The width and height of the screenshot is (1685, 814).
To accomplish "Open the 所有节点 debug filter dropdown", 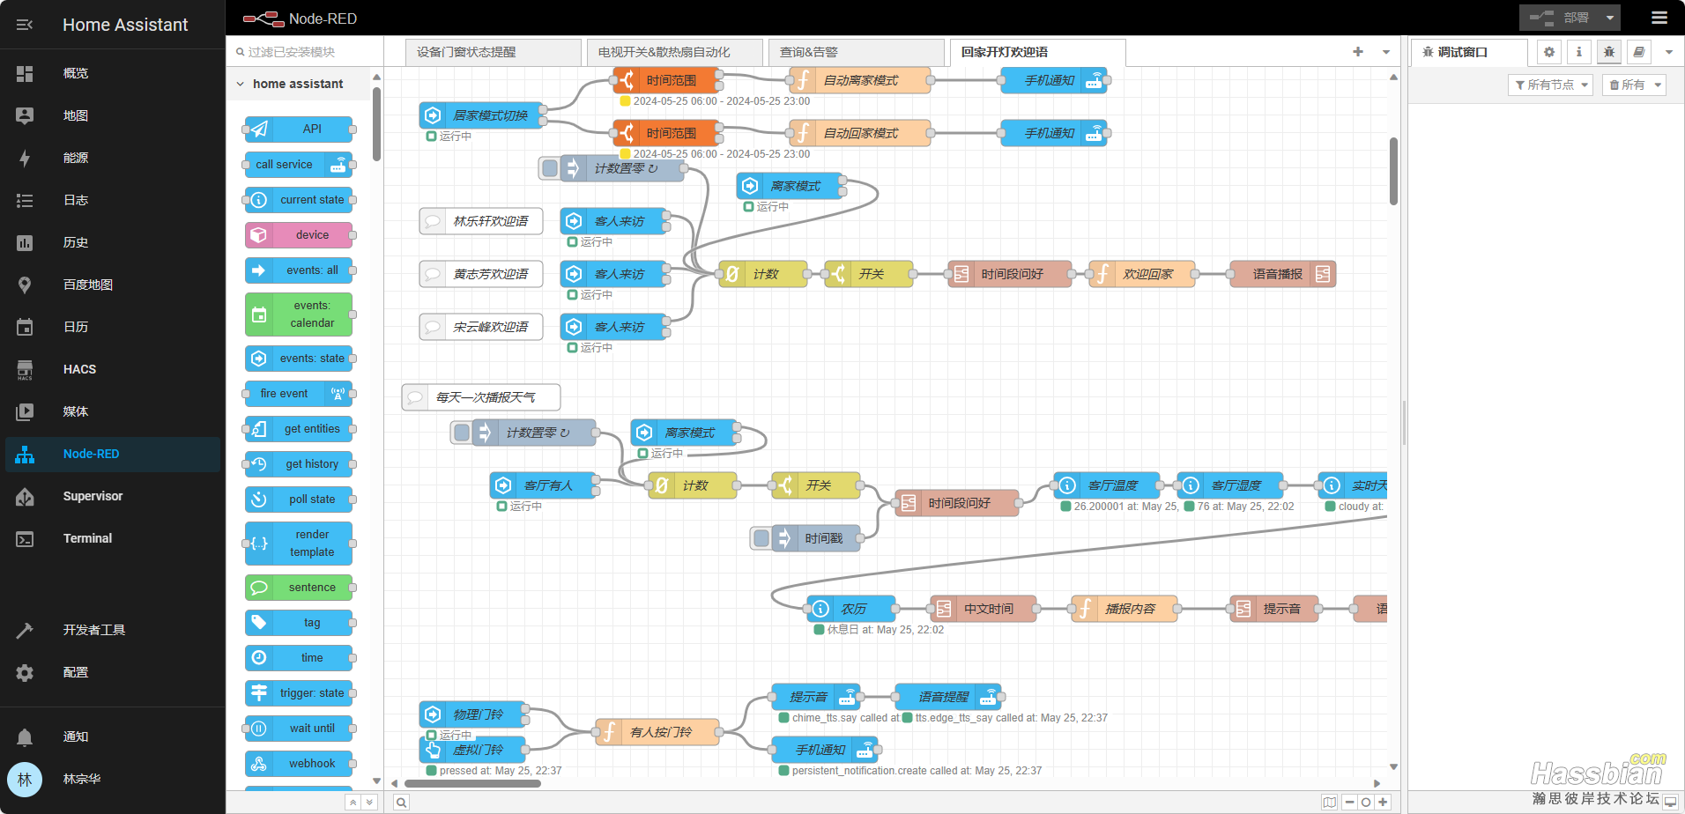I will coord(1551,85).
